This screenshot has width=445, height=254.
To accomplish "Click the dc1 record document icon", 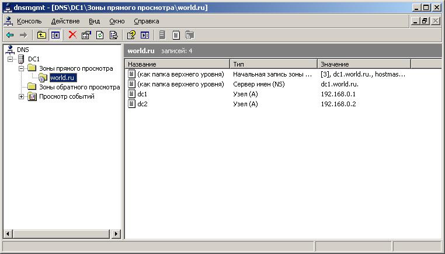I will point(131,94).
